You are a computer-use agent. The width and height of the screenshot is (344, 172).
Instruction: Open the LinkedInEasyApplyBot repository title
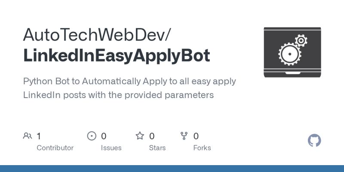[x=117, y=56]
